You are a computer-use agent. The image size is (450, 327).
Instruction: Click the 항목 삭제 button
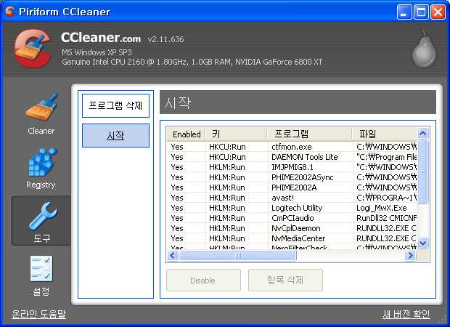tap(285, 280)
